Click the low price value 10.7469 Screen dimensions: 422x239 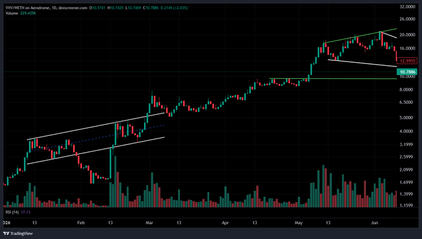point(134,8)
